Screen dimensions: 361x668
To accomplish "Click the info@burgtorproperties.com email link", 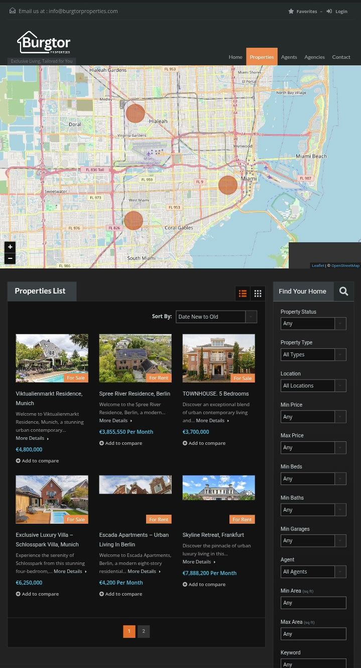I will pyautogui.click(x=83, y=11).
